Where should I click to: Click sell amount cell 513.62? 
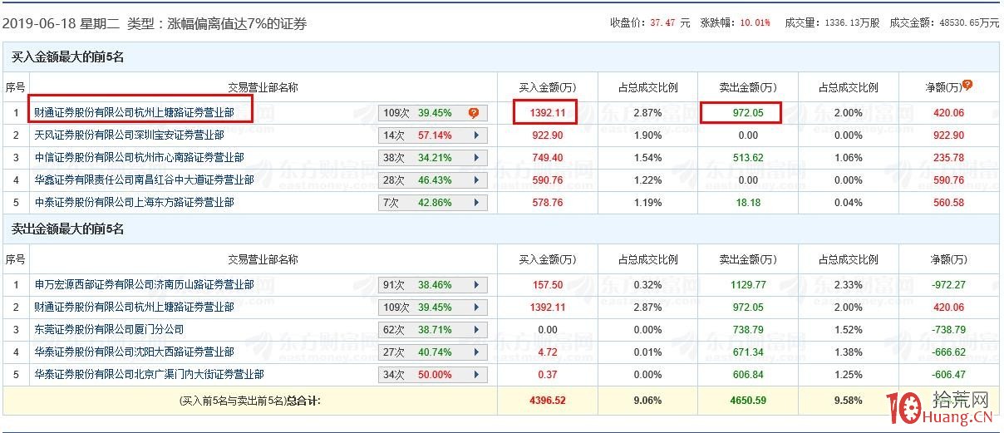tap(747, 158)
